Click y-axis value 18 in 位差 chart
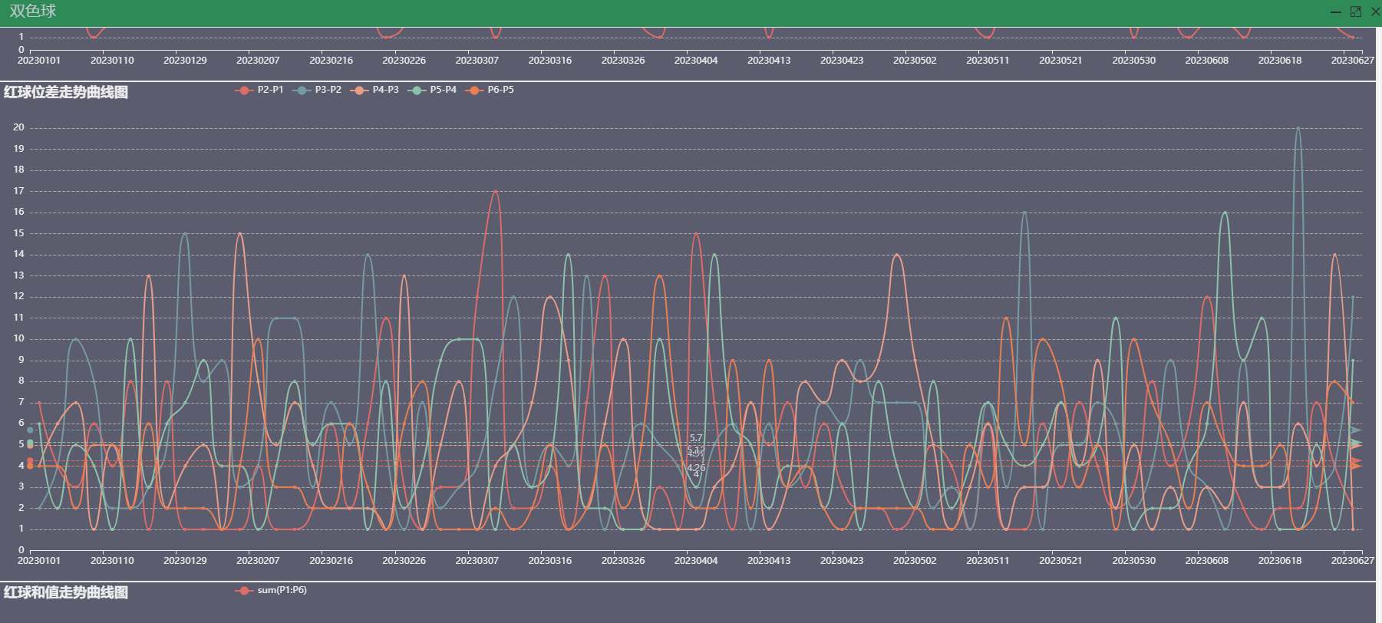Viewport: 1382px width, 623px height. (x=18, y=170)
